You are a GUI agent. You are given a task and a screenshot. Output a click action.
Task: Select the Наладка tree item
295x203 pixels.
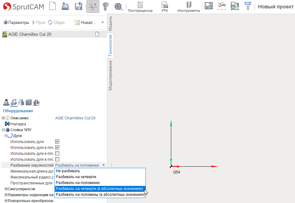click(18, 124)
